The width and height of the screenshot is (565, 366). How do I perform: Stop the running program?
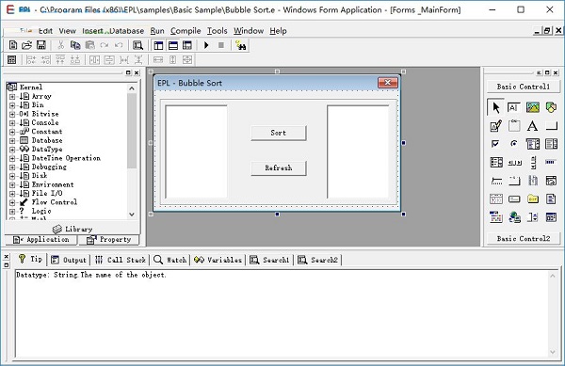(221, 45)
